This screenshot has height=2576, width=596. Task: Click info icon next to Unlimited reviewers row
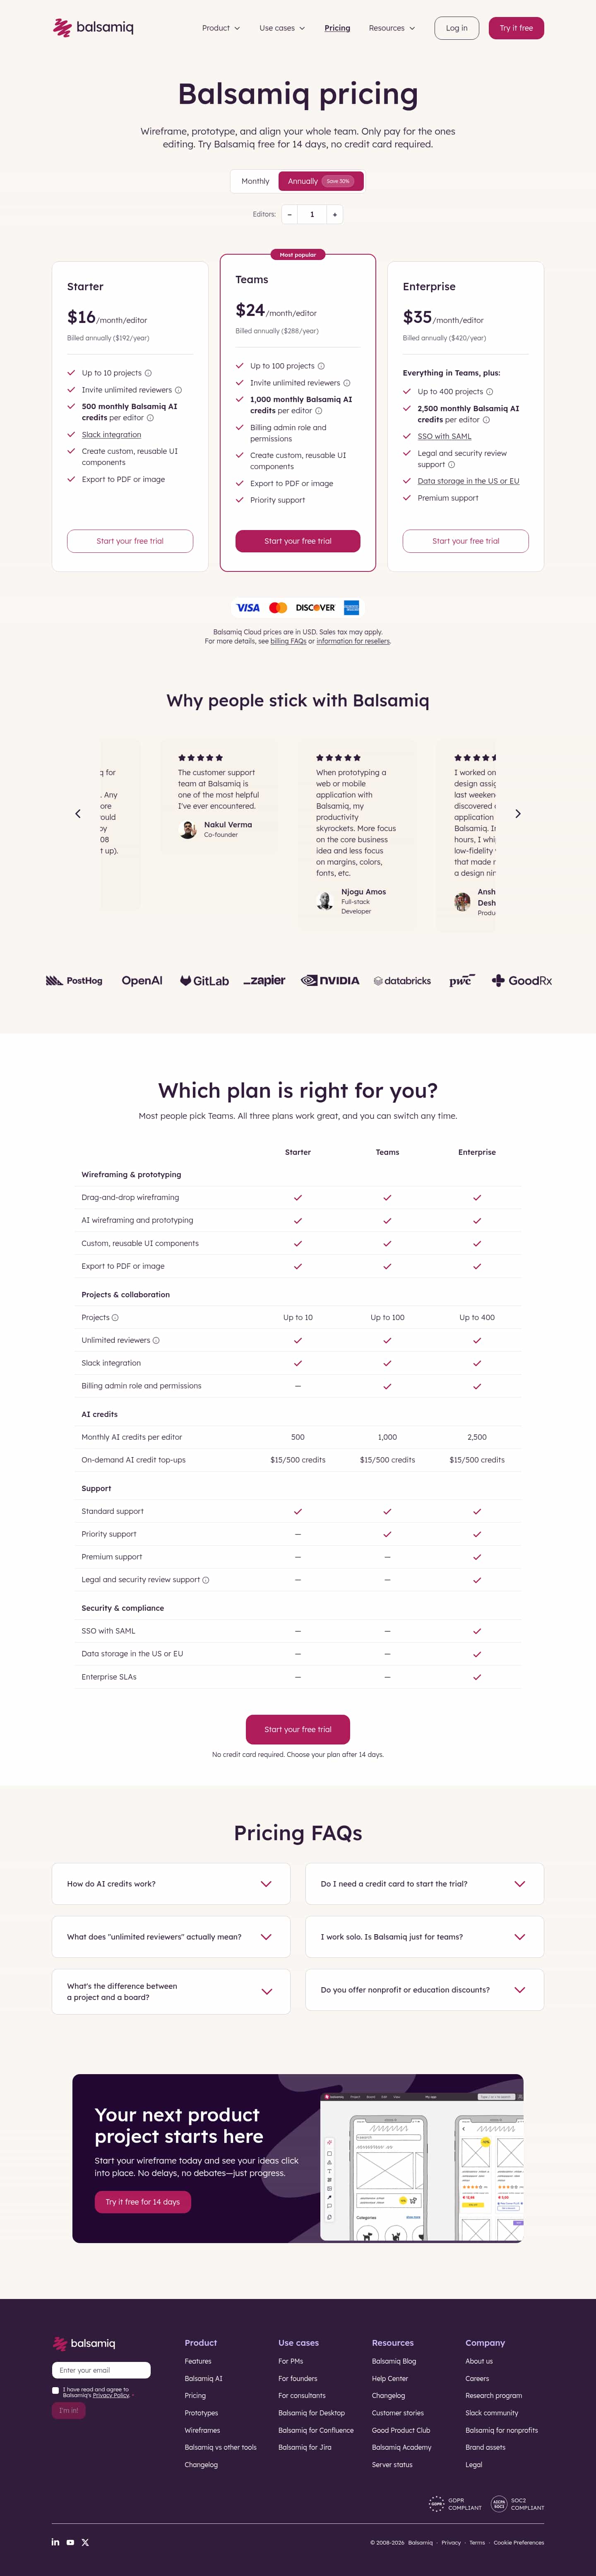[156, 1340]
